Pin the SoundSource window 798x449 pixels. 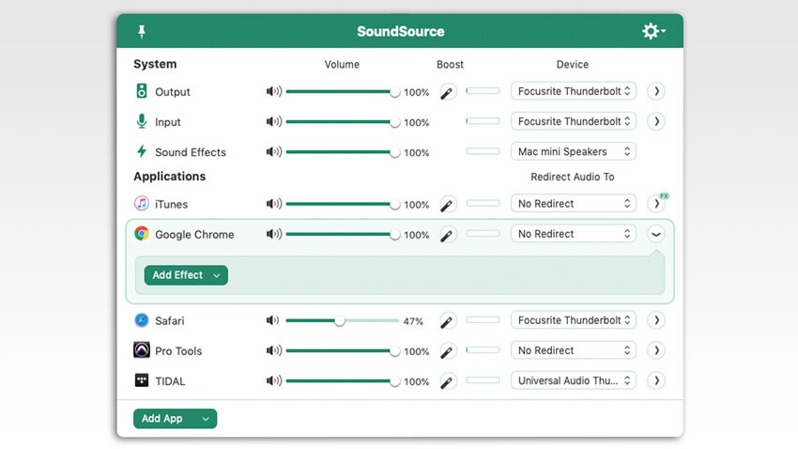[142, 32]
